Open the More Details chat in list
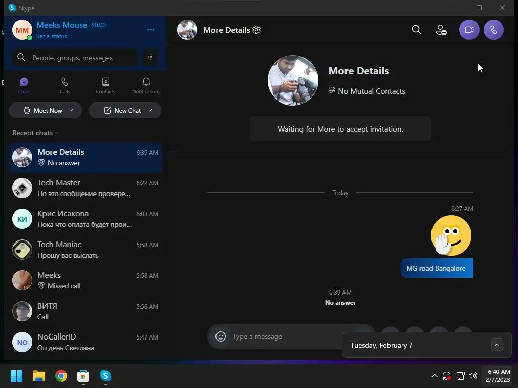 [85, 157]
